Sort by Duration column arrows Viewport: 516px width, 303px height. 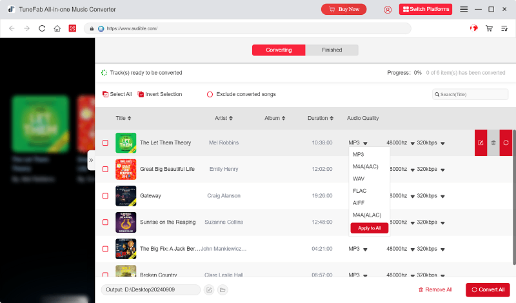click(x=332, y=118)
